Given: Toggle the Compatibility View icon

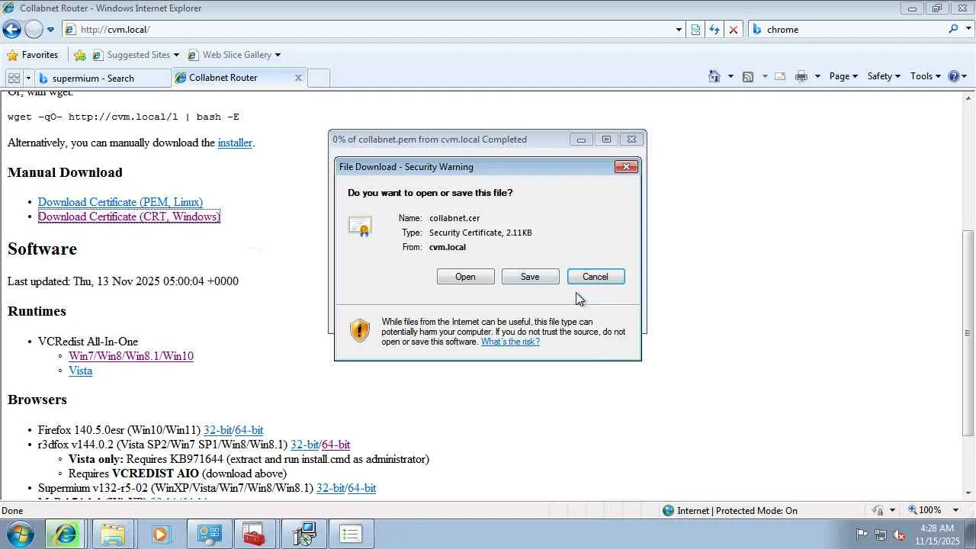Looking at the screenshot, I should (x=695, y=30).
